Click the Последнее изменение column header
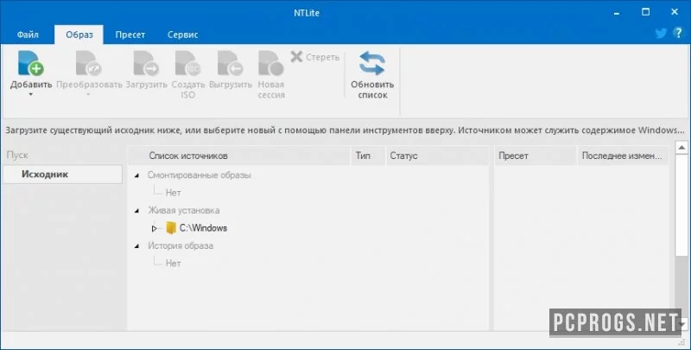Viewport: 691px width, 350px height. 623,156
